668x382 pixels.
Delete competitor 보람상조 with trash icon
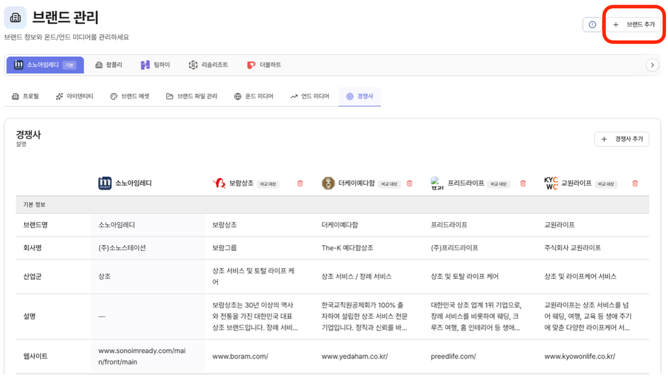pyautogui.click(x=300, y=184)
